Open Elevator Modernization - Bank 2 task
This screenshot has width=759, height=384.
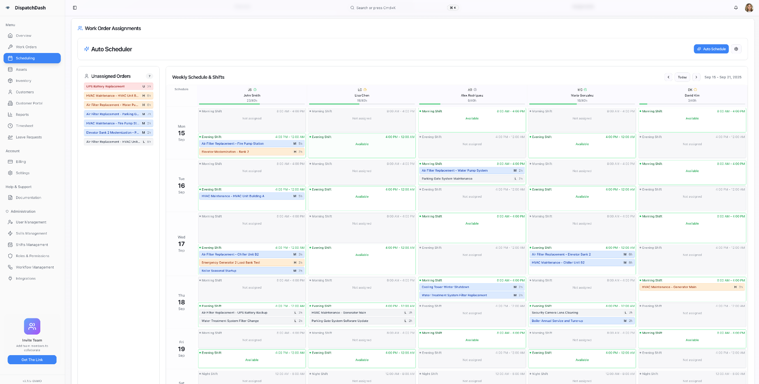pos(252,152)
